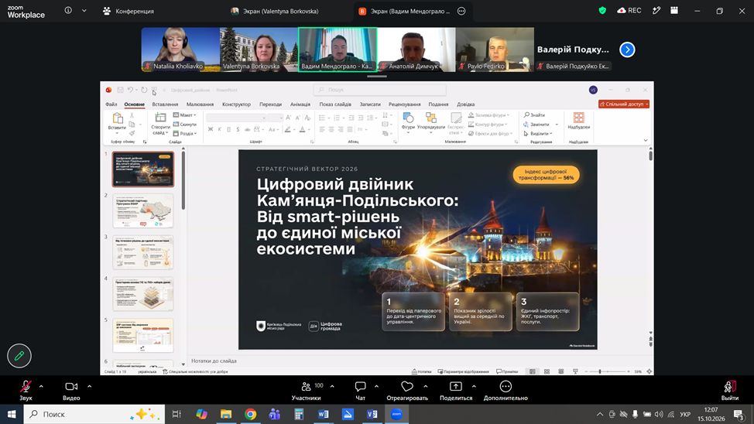Select slide 2 thumbnail Стратегічний партнер
This screenshot has height=424, width=754.
(x=142, y=210)
